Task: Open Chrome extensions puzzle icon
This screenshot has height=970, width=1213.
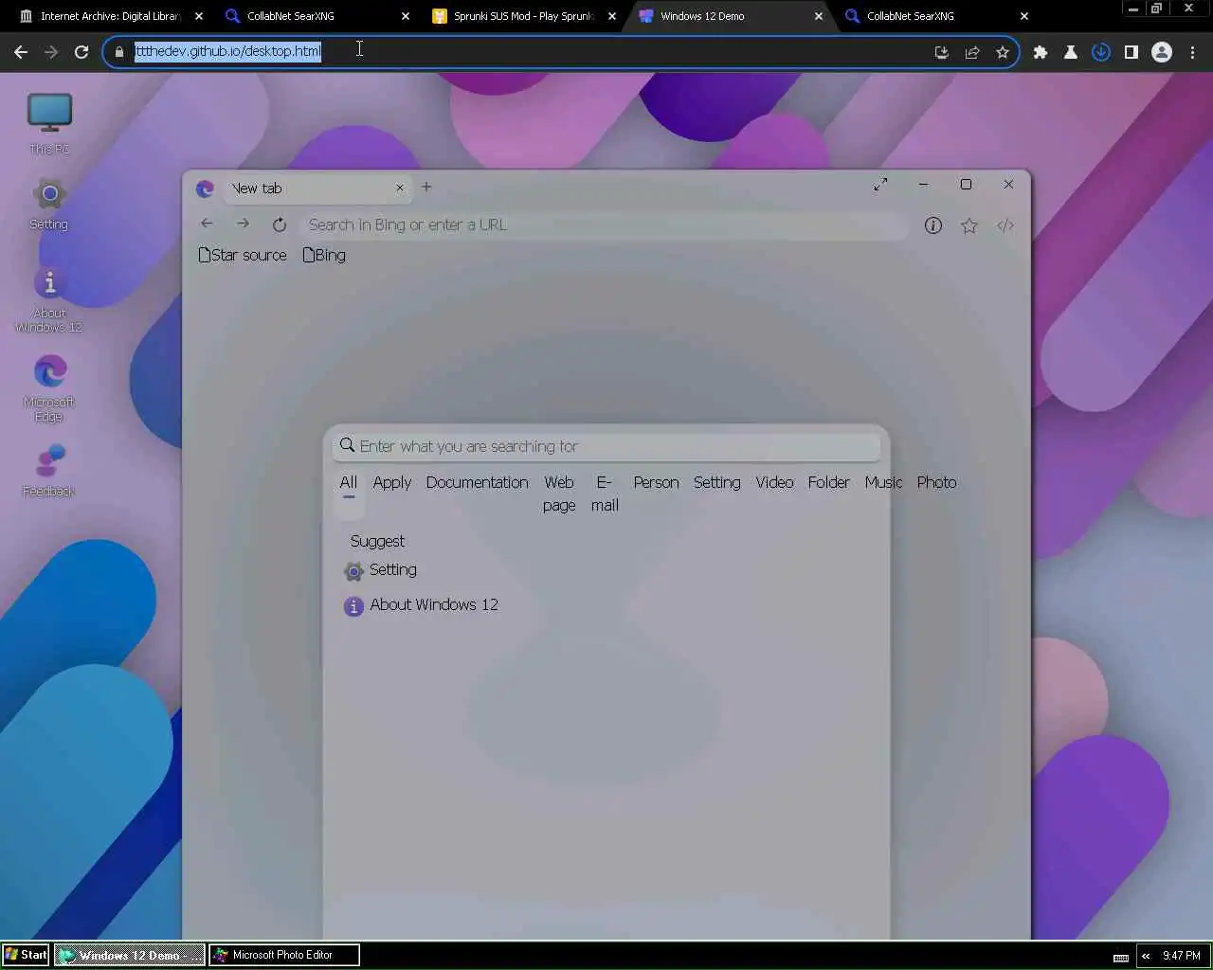Action: (1041, 52)
